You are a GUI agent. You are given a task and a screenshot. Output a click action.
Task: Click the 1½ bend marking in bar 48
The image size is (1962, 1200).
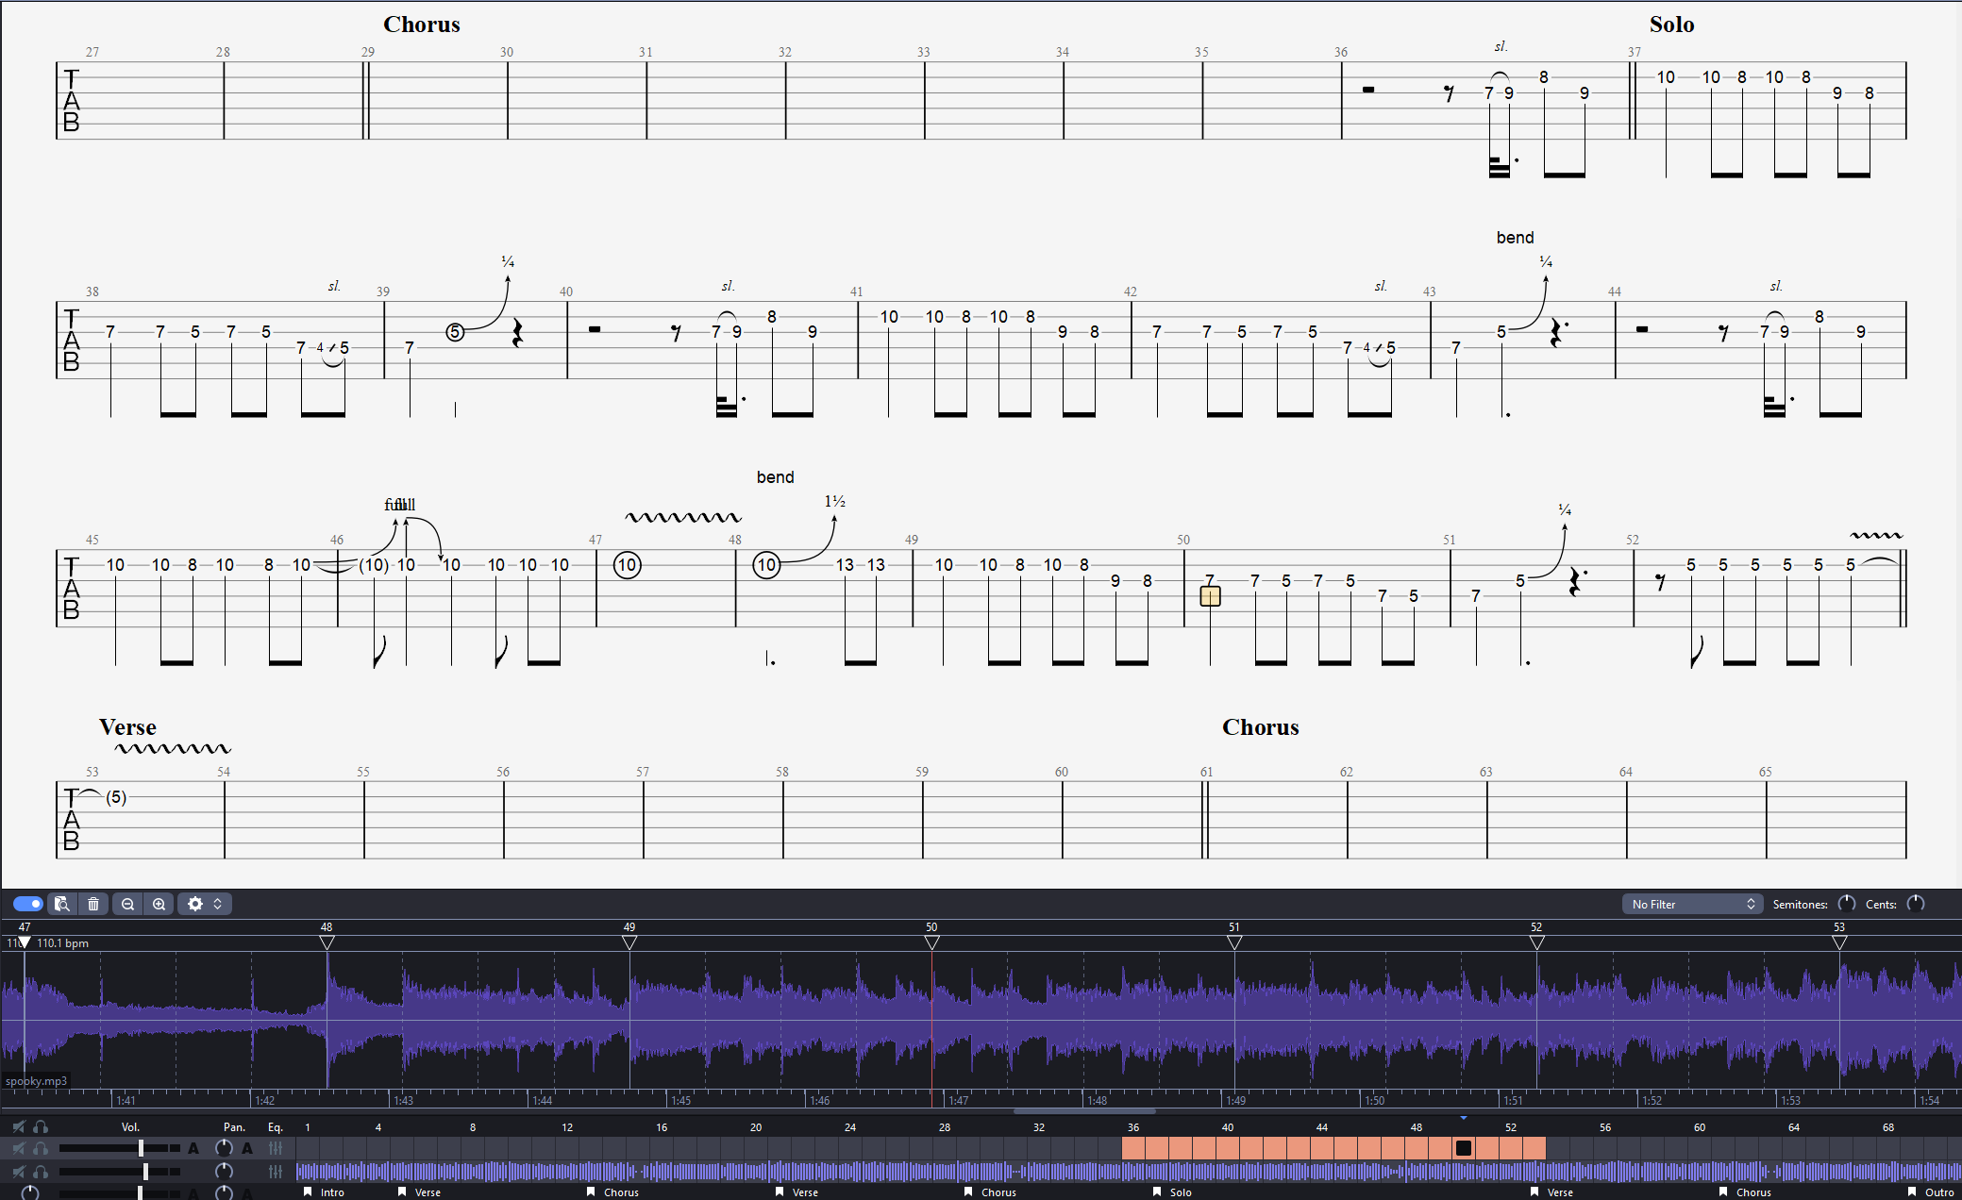coord(835,501)
